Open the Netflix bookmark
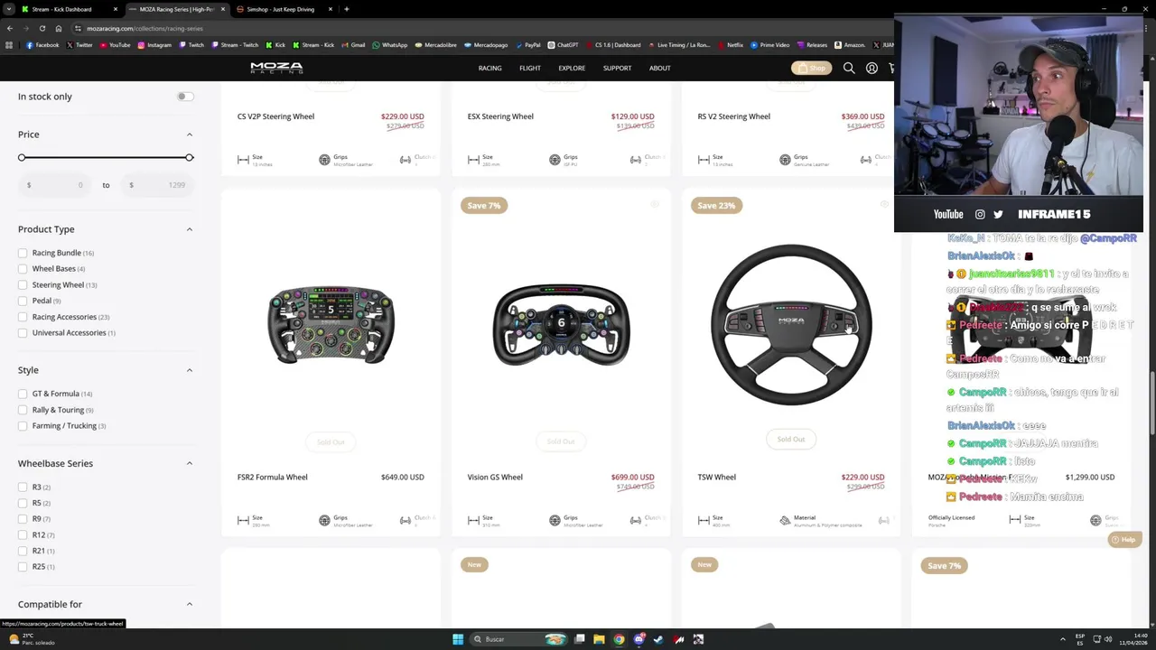1156x650 pixels. [730, 44]
